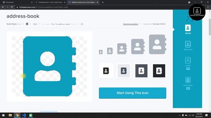Select the Solid style in the sidebar
The height and width of the screenshot is (118, 211).
click(188, 29)
